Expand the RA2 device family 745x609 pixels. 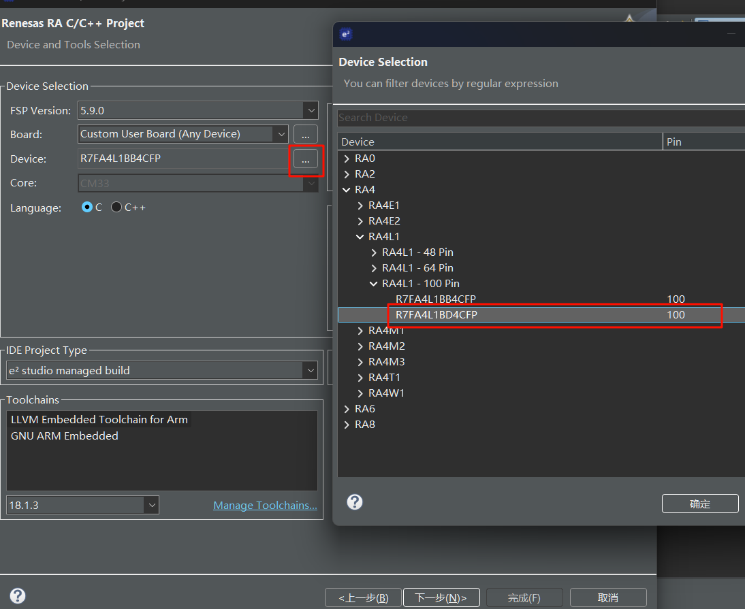[347, 174]
